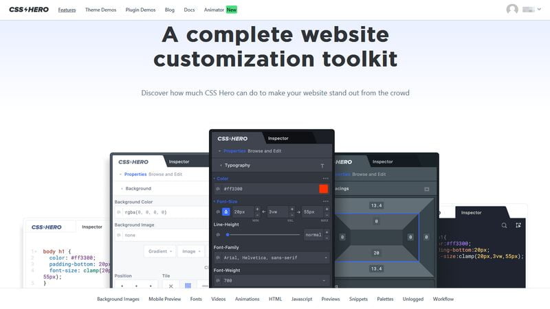
Task: Select the grid tile option under Tile
Action: tap(188, 286)
